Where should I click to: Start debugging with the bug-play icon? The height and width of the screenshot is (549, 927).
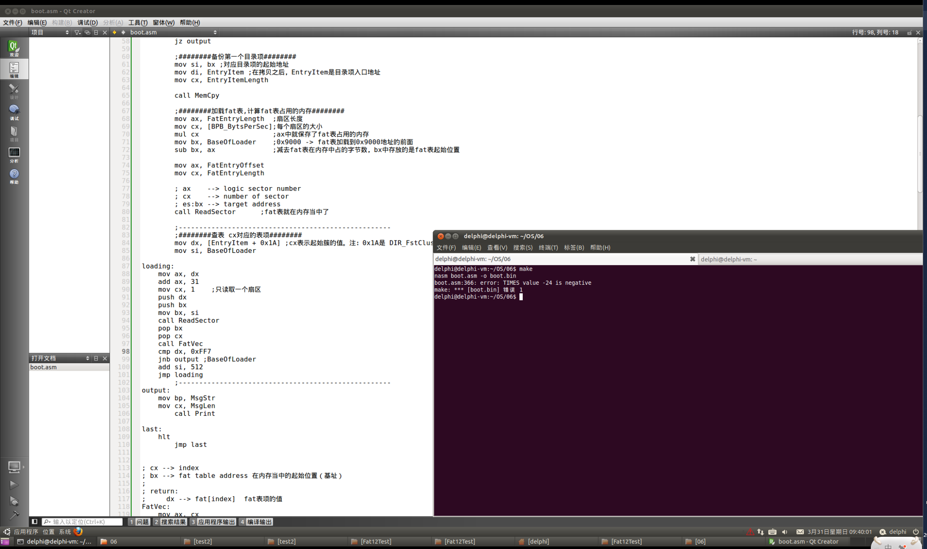click(x=14, y=501)
